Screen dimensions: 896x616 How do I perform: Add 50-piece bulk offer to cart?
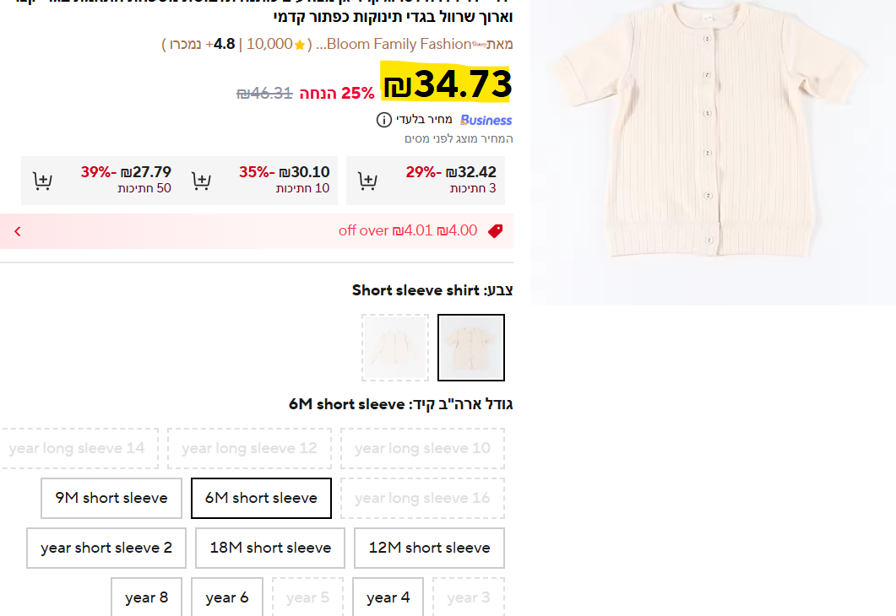click(42, 181)
